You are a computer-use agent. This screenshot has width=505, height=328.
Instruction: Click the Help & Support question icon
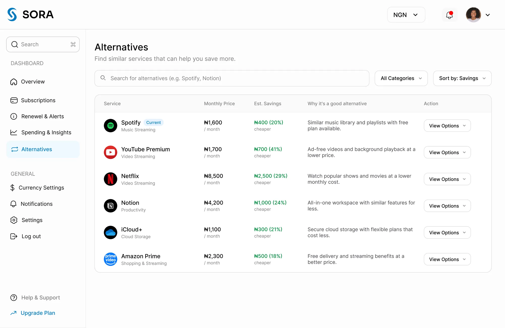pyautogui.click(x=14, y=298)
